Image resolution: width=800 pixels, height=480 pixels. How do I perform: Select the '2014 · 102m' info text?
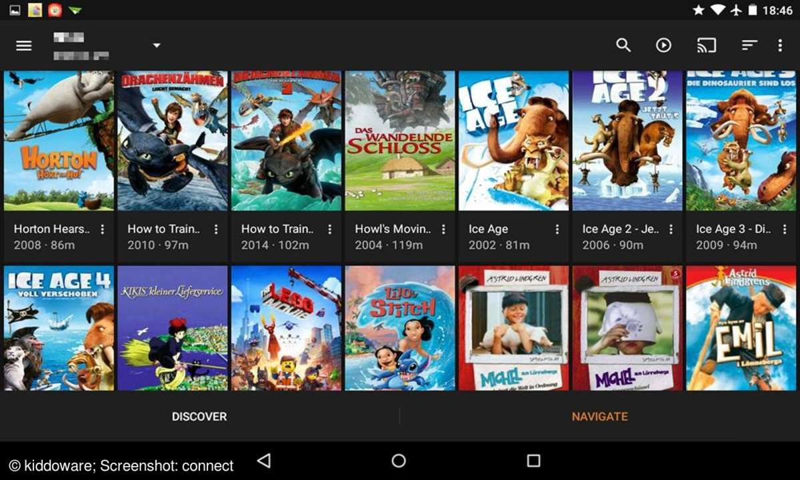[x=275, y=245]
